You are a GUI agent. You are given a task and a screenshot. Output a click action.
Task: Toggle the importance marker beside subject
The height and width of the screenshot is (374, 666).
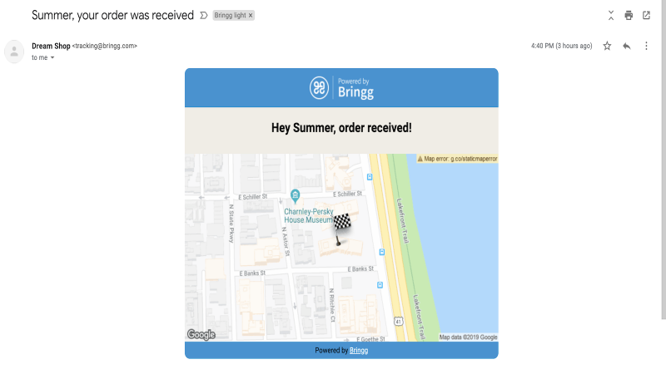[204, 15]
